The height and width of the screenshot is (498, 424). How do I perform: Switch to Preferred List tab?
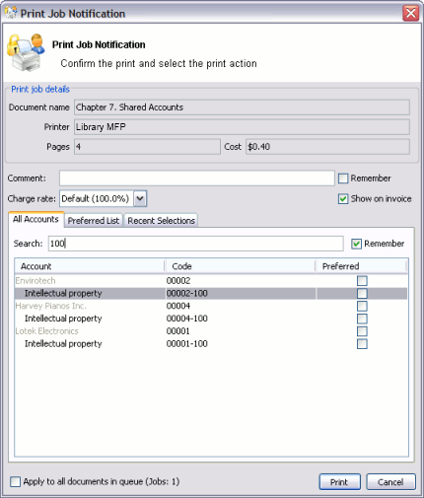tap(94, 221)
